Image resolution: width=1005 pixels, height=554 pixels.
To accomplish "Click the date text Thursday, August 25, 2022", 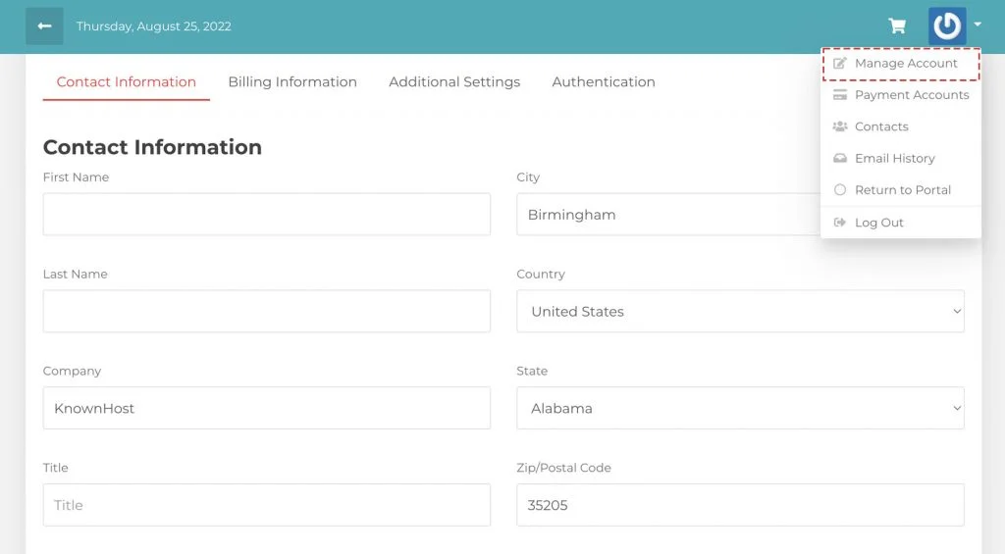I will tap(154, 26).
